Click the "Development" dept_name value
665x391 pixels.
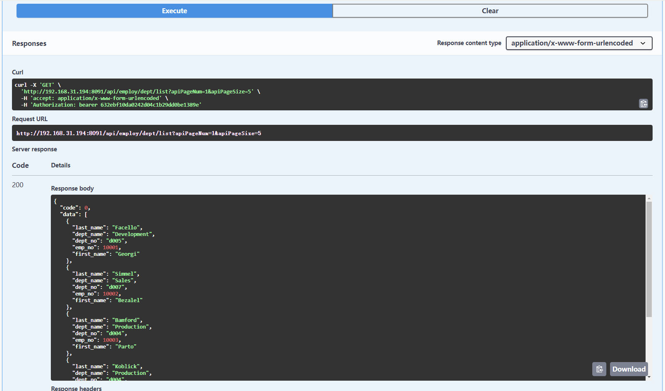point(132,234)
